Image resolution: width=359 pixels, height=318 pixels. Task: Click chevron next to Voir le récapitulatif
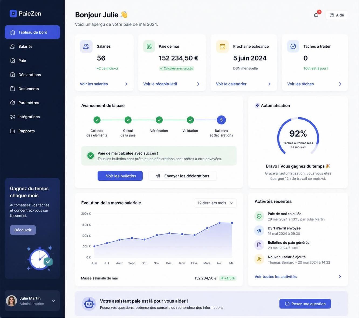pos(198,84)
